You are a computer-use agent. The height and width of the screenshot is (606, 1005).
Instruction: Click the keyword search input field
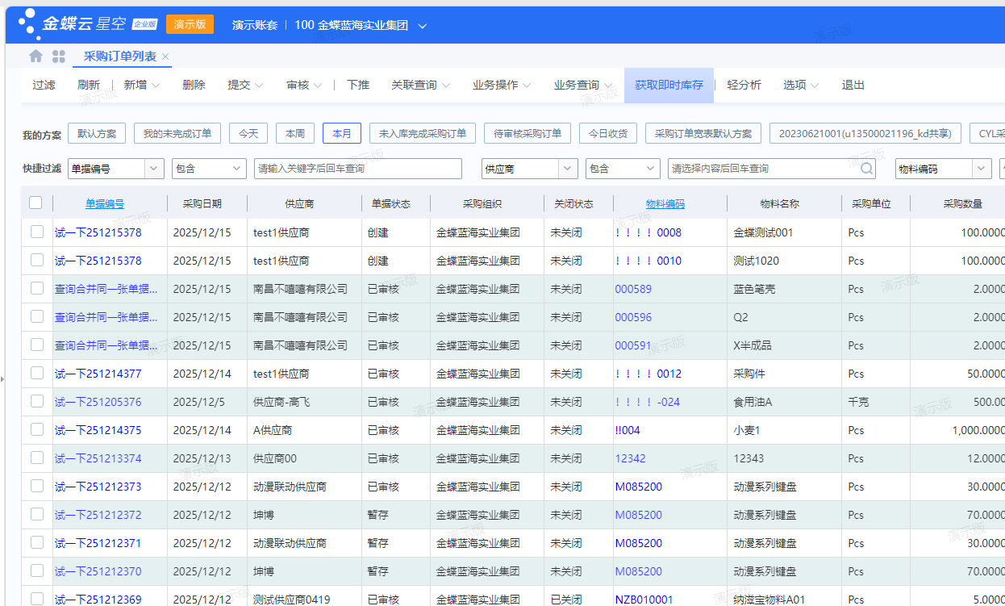tap(357, 169)
